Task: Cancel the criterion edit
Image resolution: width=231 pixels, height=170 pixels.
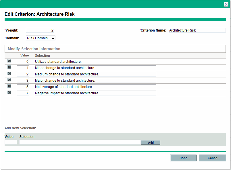Action: pos(213,158)
